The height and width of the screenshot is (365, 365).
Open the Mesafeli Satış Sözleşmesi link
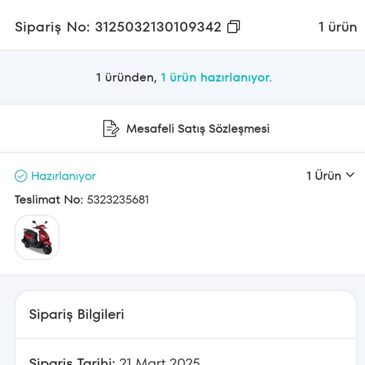point(198,129)
